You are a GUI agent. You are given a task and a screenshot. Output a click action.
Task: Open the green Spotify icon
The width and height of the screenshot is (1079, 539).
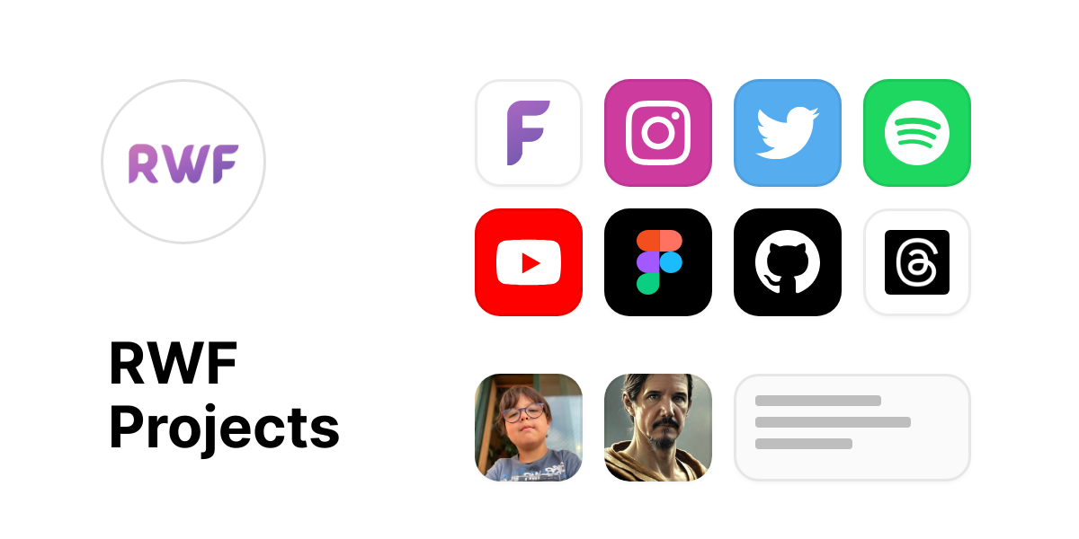tap(917, 133)
